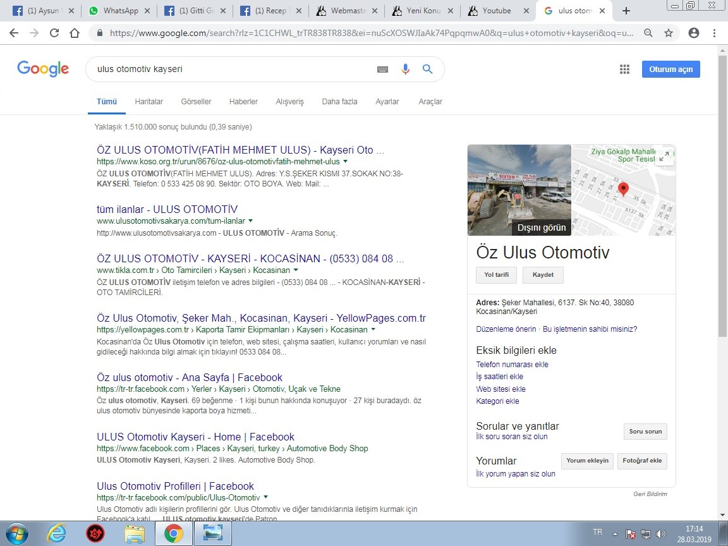Open the ULUS Otomotiv Kayseri Home Facebook result
The height and width of the screenshot is (546, 728).
[195, 437]
